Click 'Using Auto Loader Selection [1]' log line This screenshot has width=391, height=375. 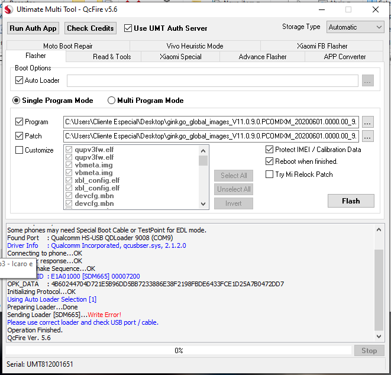(51, 299)
